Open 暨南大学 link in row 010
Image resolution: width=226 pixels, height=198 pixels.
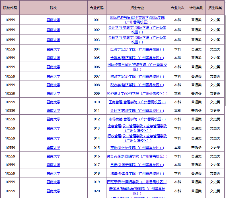point(53,102)
